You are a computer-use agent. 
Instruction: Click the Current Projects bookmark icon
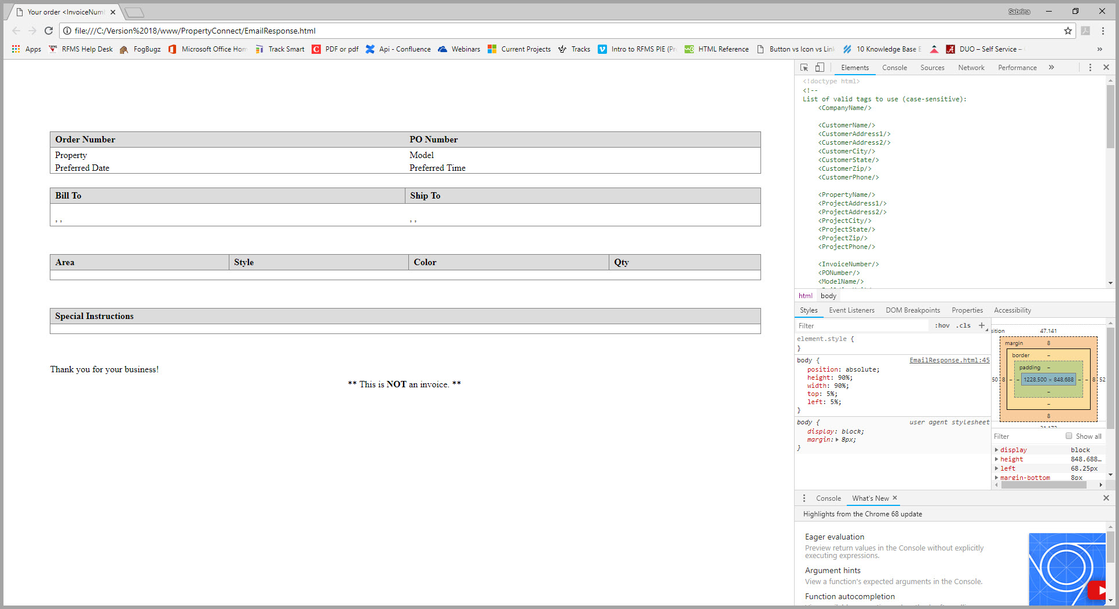pos(492,49)
